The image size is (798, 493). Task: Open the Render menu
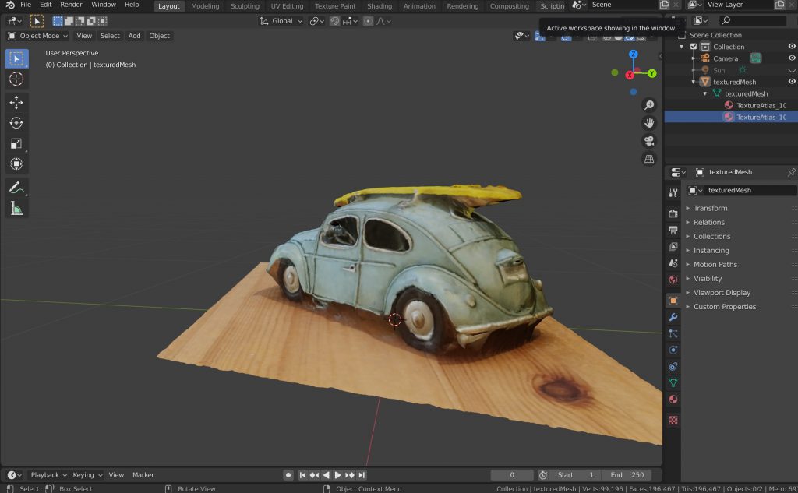pyautogui.click(x=71, y=5)
